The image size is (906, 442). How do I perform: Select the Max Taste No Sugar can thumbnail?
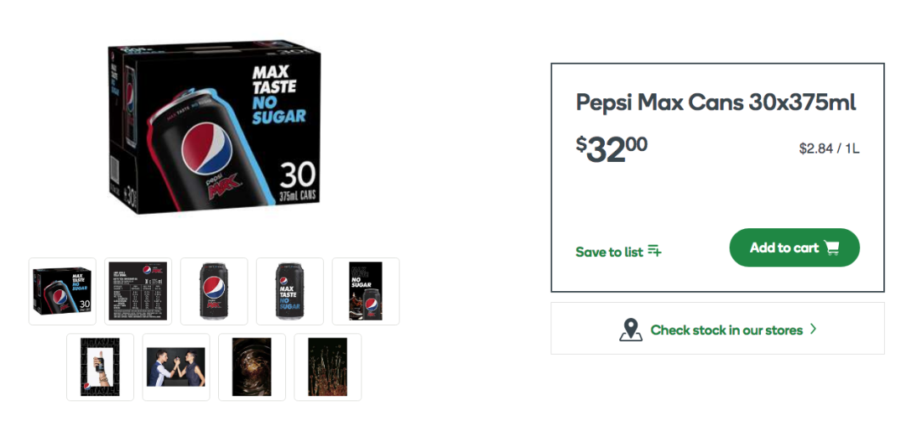(x=289, y=291)
